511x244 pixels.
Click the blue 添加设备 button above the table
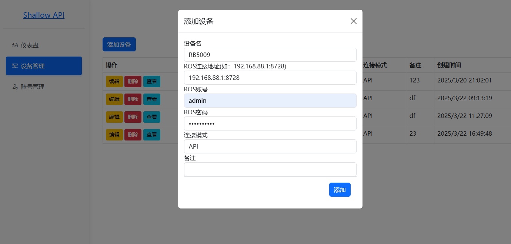(x=119, y=44)
